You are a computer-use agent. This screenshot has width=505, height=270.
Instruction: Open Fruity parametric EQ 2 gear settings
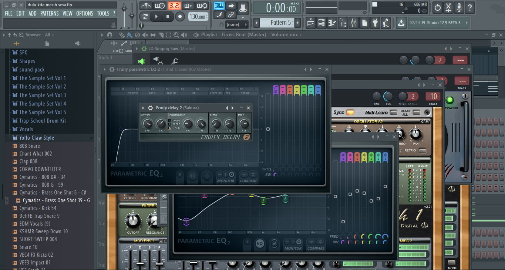(112, 69)
